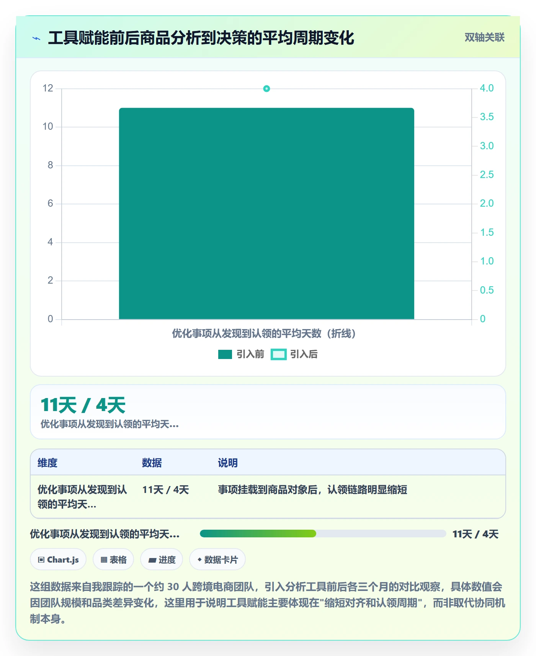This screenshot has width=536, height=656.
Task: Click the progress bar for 优化事项
Action: click(323, 534)
